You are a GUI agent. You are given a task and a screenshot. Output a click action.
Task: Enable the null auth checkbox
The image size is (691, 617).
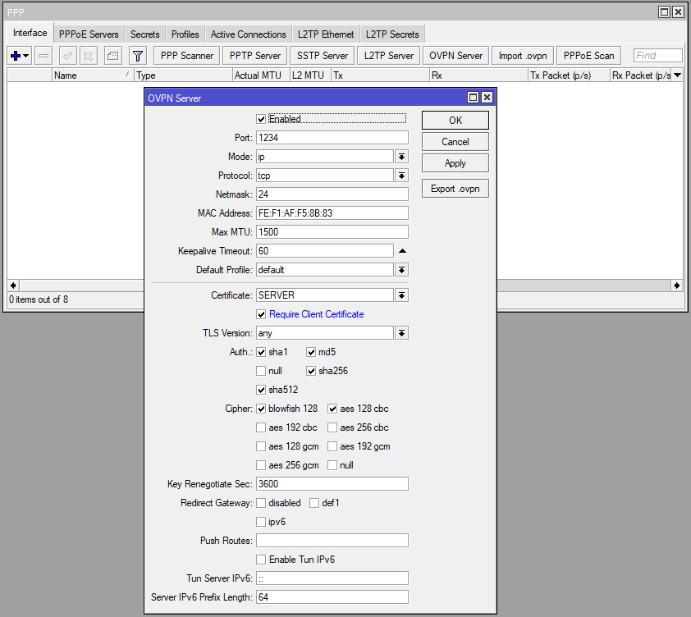[261, 371]
